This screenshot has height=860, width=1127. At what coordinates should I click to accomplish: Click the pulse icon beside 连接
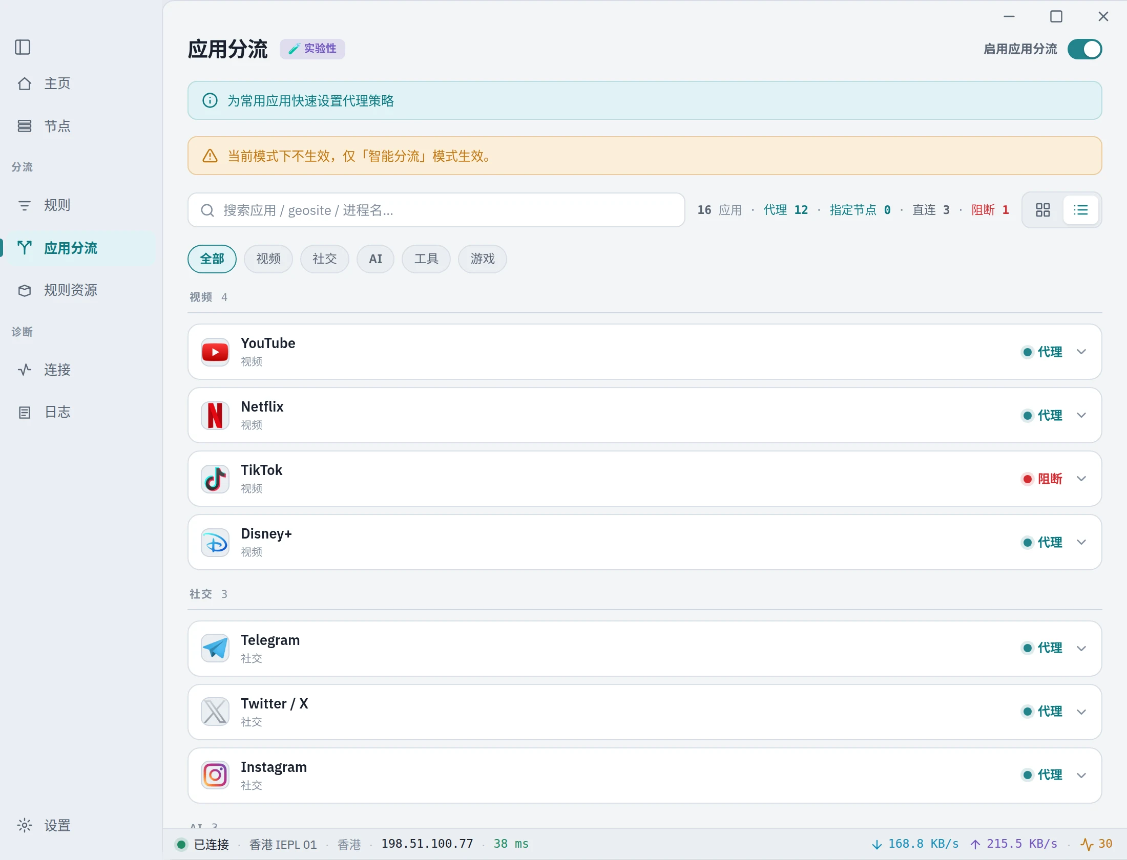[x=25, y=370]
